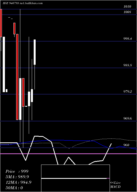This screenshot has width=137, height=192.
Task: Click the 1008 price level label
Action: [127, 12]
